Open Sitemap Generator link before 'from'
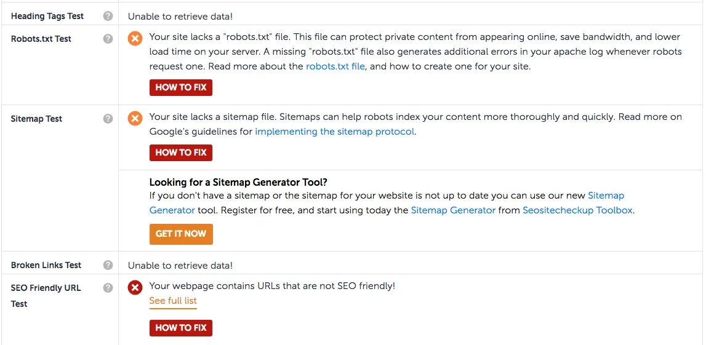This screenshot has width=706, height=345. pyautogui.click(x=453, y=210)
